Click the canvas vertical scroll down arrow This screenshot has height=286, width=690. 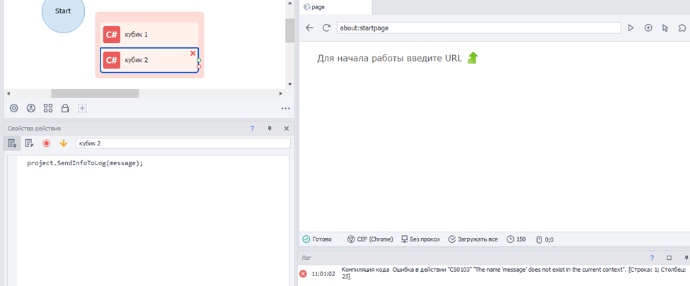(x=289, y=84)
